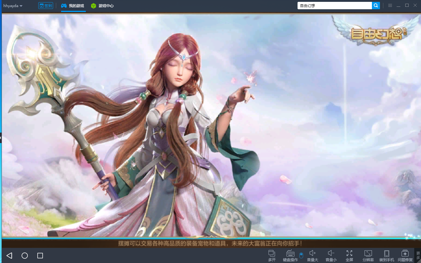Open 键盘操作 keyboard mapping
Viewport: 421px width, 263px height.
[290, 256]
